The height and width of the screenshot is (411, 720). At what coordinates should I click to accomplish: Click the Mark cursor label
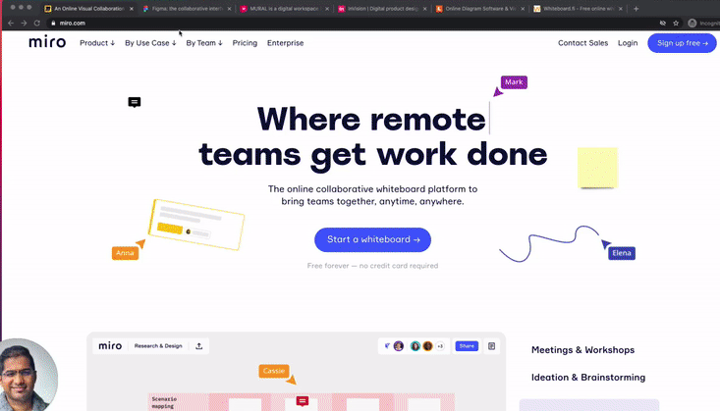click(x=514, y=82)
